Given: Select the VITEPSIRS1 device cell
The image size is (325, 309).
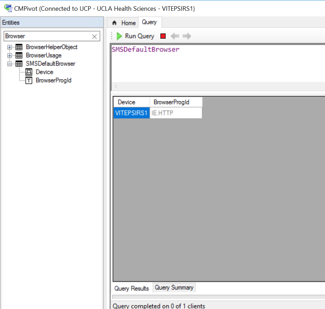Looking at the screenshot, I should [132, 113].
